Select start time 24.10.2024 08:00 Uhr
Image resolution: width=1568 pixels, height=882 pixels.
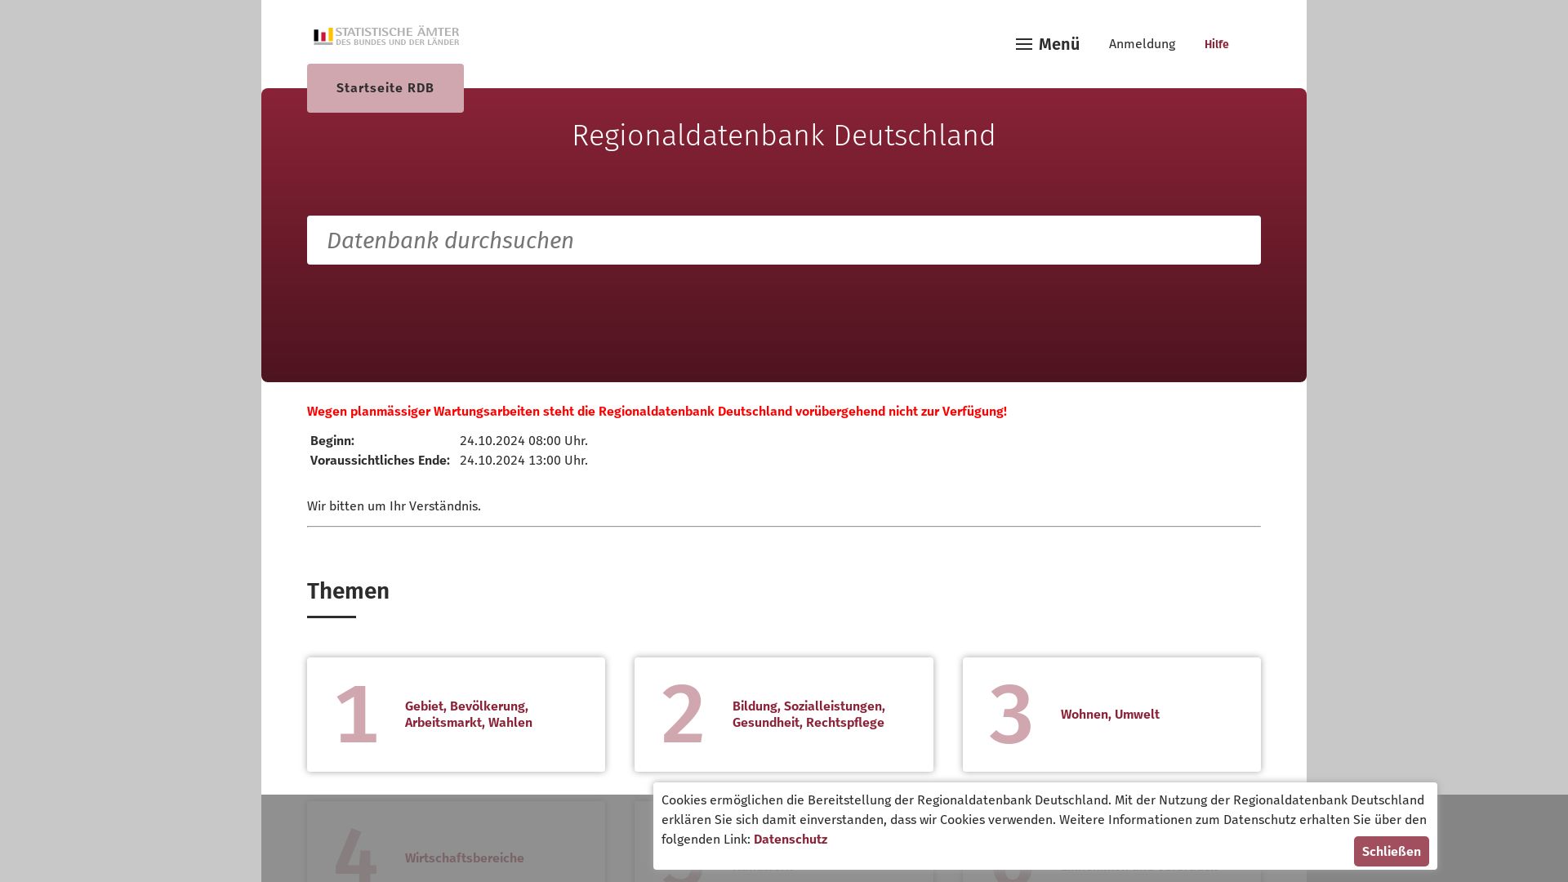[x=523, y=441]
